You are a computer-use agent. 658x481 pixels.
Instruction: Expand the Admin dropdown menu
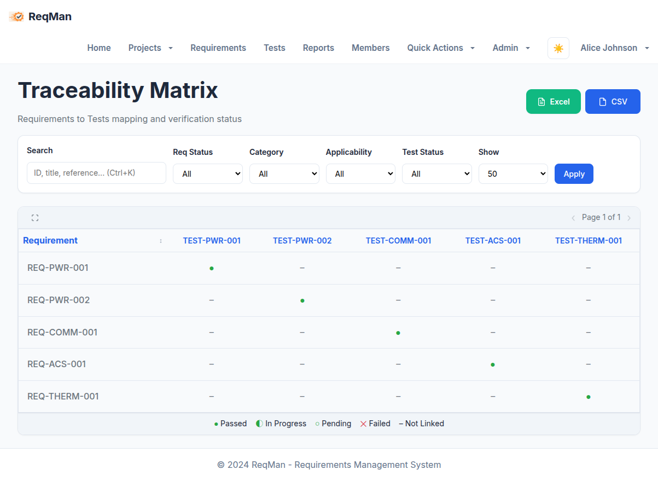[x=511, y=48]
